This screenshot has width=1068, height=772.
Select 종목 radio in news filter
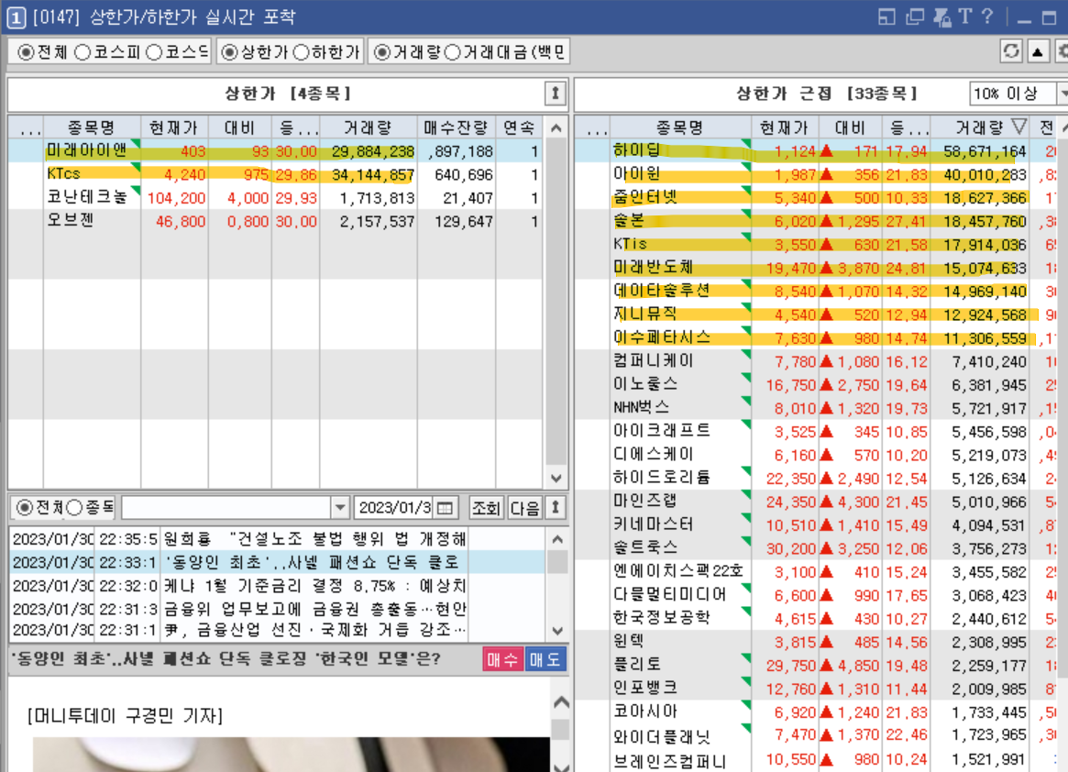pyautogui.click(x=74, y=507)
